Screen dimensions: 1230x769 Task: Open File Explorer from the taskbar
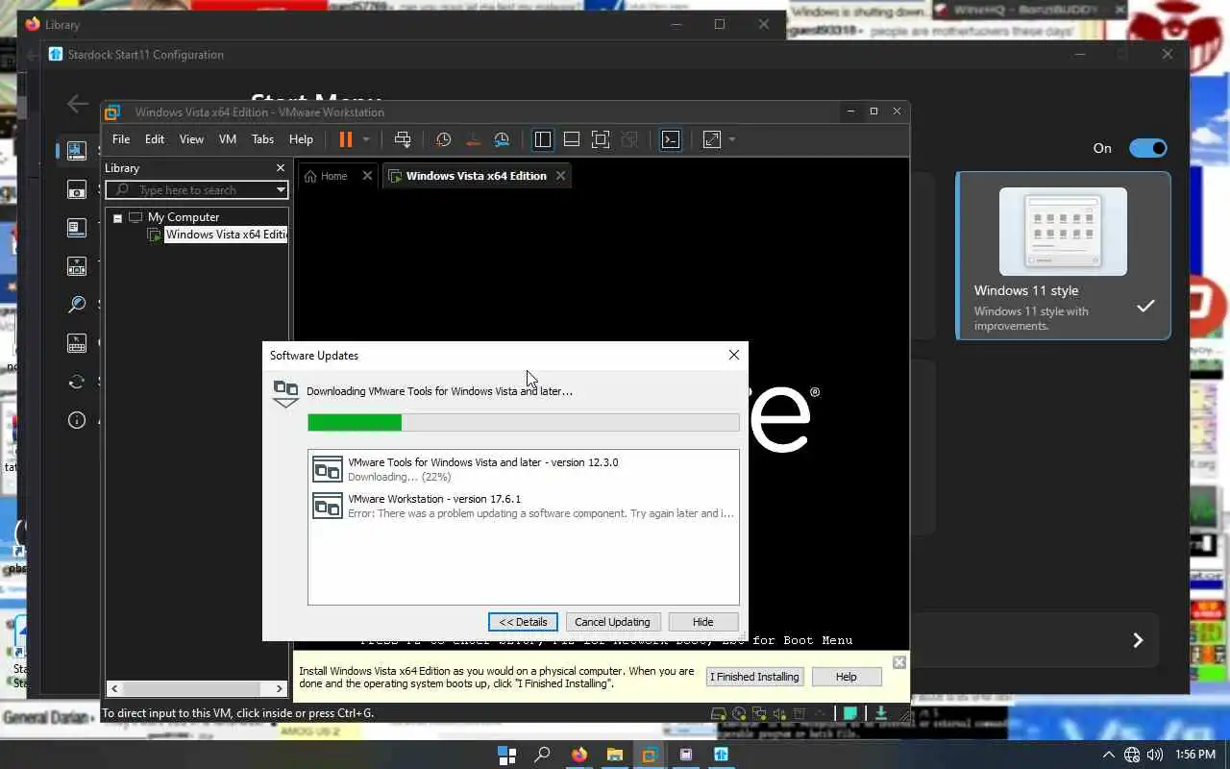pyautogui.click(x=614, y=755)
